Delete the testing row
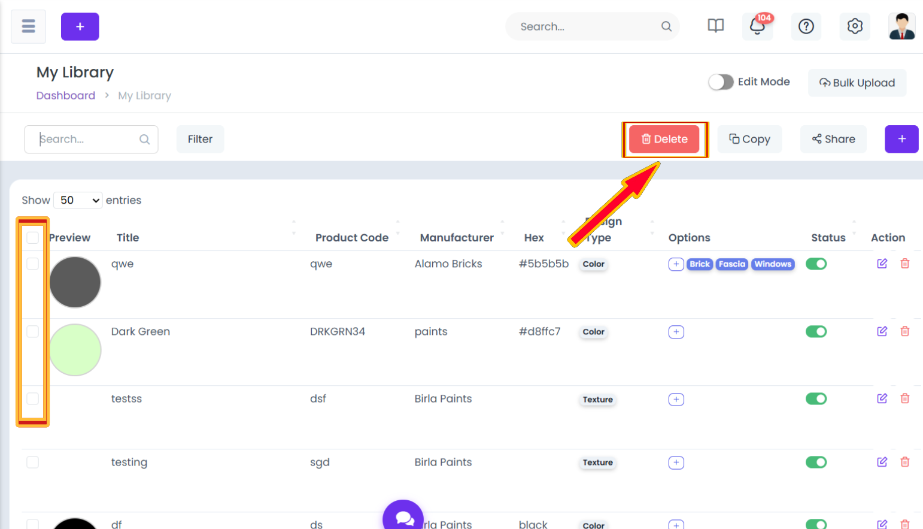 [x=905, y=462]
